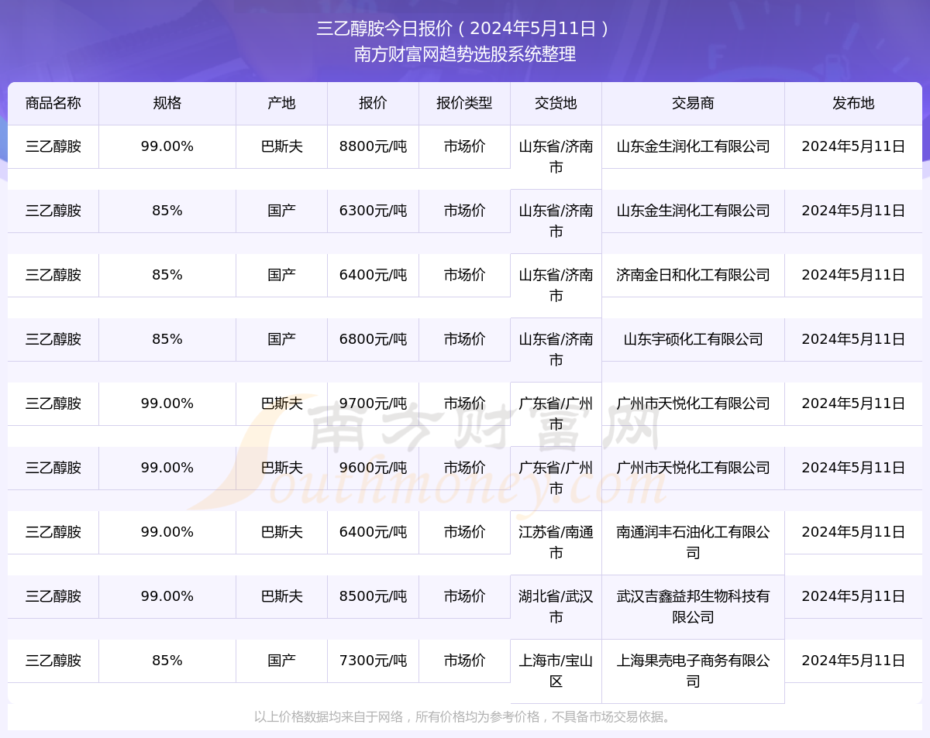Click 6400元/吨 in the 济南金日和化工 row
This screenshot has width=930, height=738.
click(373, 274)
